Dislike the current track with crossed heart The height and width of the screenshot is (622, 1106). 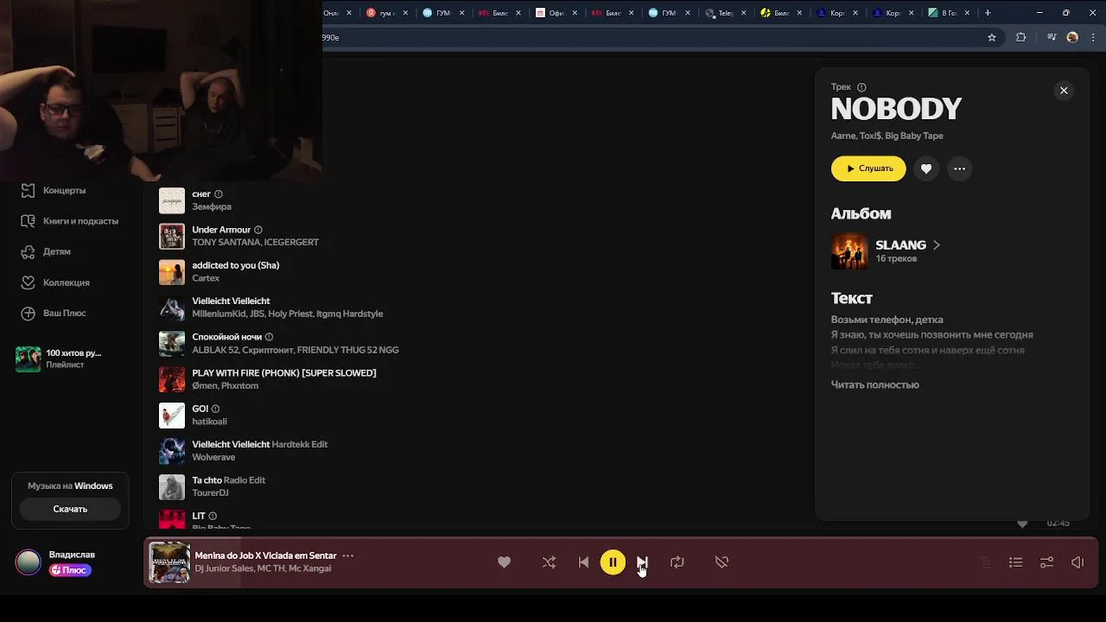721,562
